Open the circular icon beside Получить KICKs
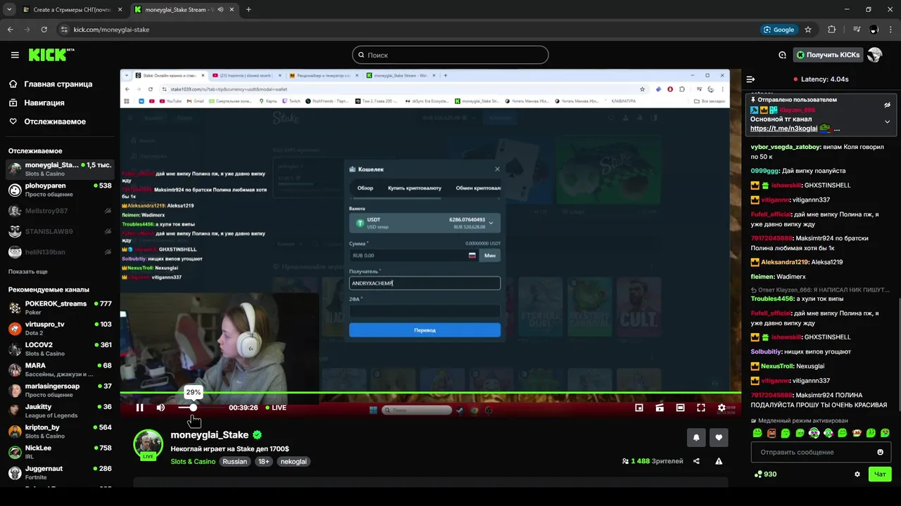The width and height of the screenshot is (901, 506). [782, 55]
